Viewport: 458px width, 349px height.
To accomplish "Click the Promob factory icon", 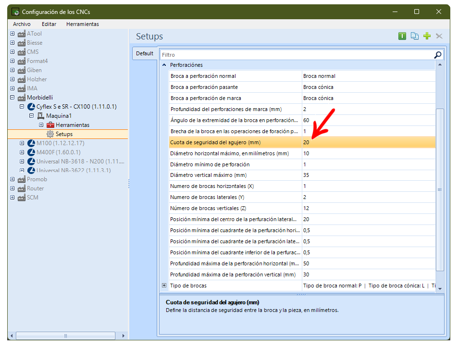I will coord(22,180).
